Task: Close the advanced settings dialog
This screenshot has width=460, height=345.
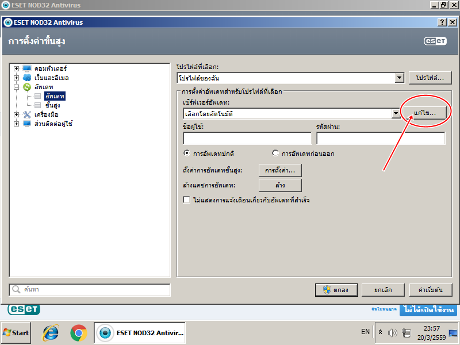Action: [453, 22]
